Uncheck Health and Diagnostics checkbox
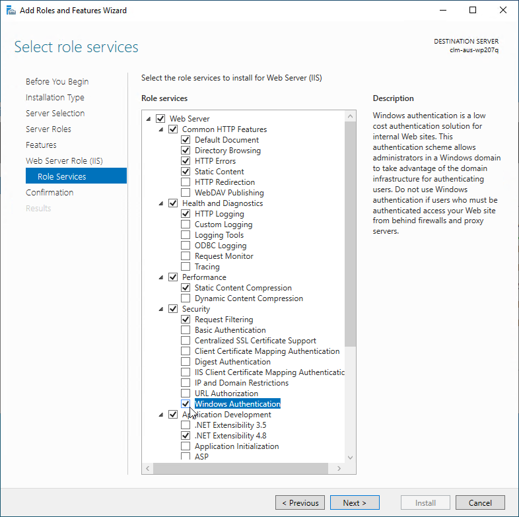Image resolution: width=519 pixels, height=517 pixels. click(x=173, y=203)
